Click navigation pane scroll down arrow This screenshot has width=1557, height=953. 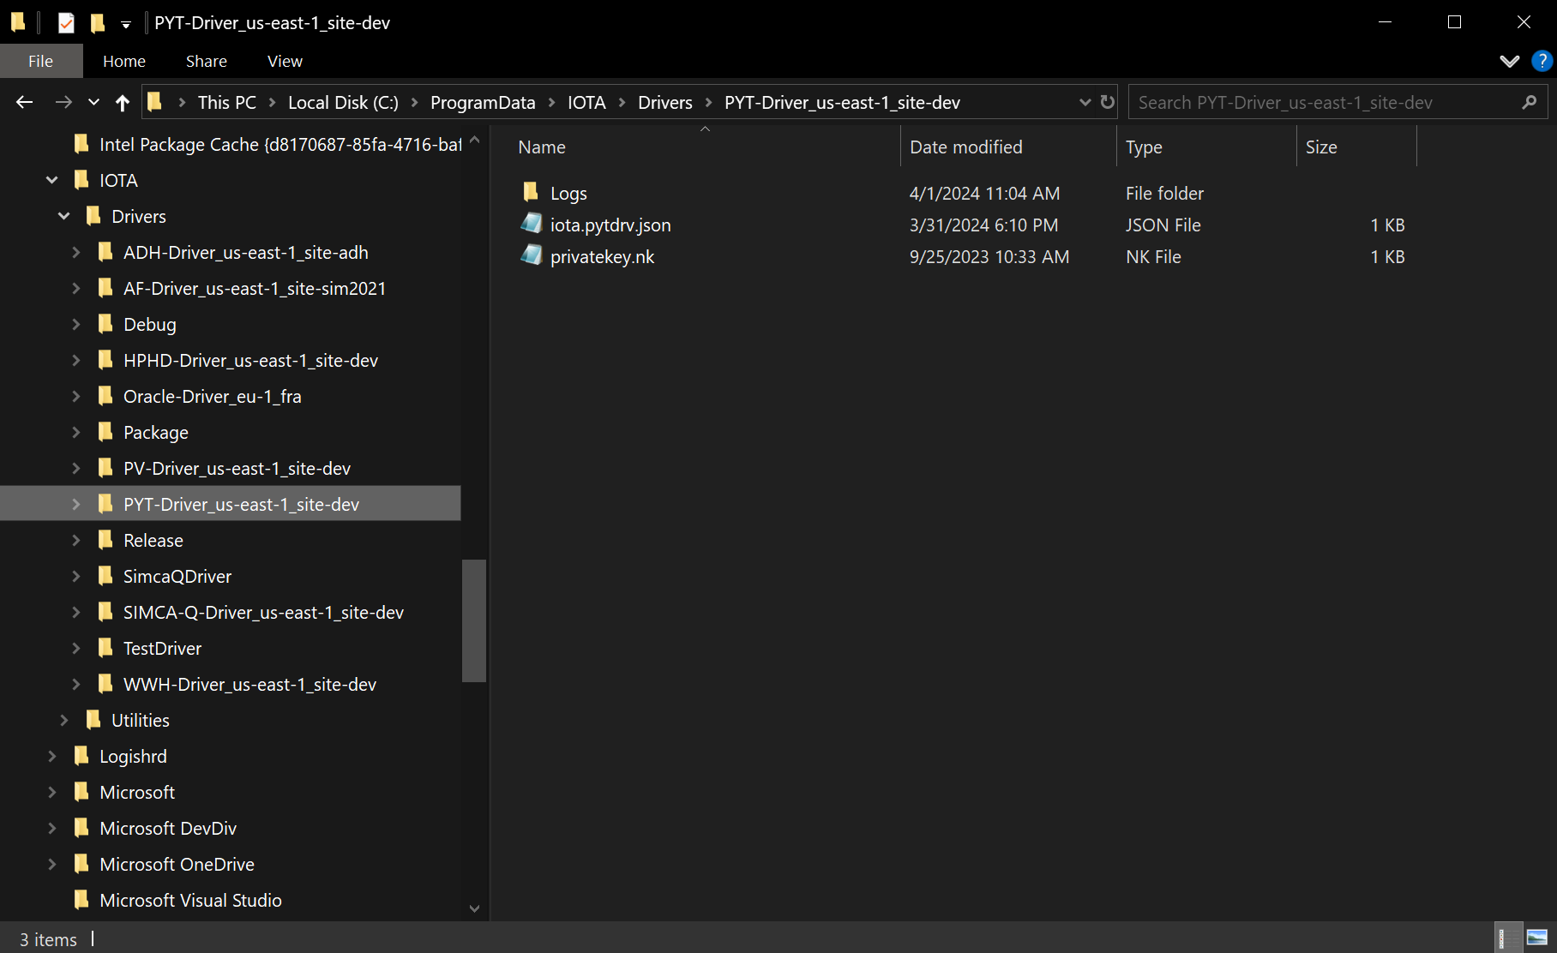pos(474,908)
